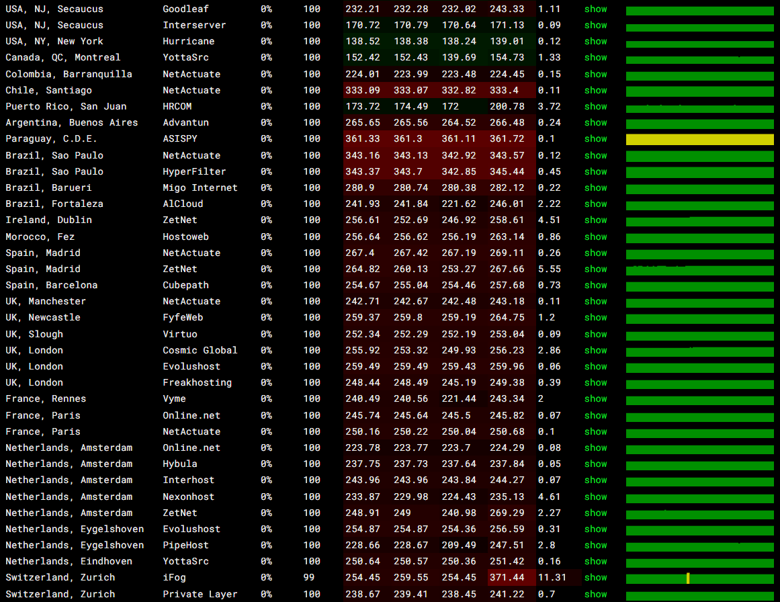Click show link for Advantun Buenos Aires
This screenshot has width=780, height=602.
[595, 122]
